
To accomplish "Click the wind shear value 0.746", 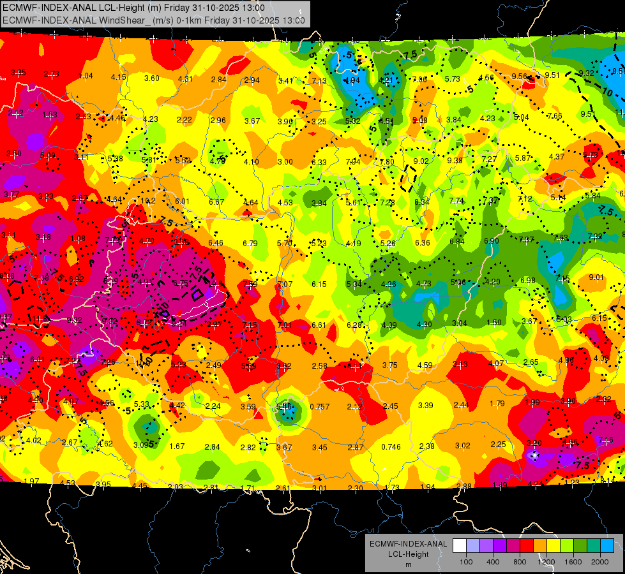I will (x=391, y=447).
